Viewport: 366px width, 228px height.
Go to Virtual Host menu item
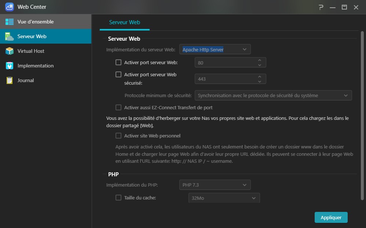(31, 51)
